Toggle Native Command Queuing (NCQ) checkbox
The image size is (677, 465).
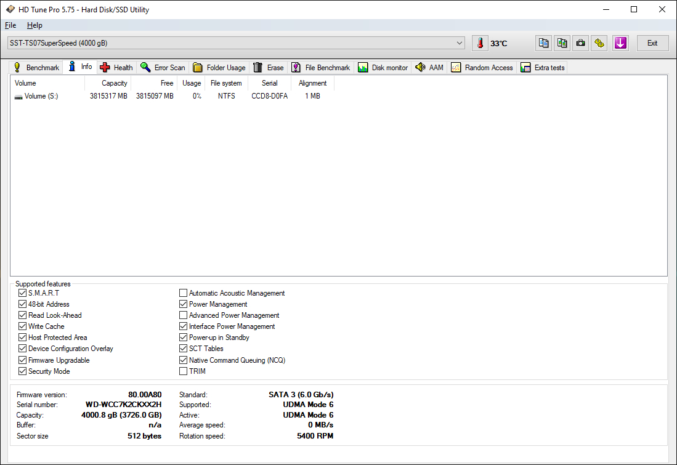click(x=183, y=360)
